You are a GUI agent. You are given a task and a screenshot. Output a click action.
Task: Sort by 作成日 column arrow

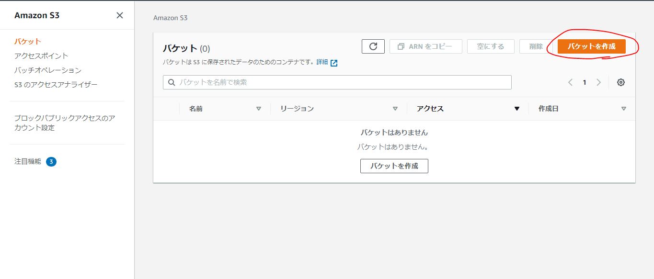pos(623,109)
